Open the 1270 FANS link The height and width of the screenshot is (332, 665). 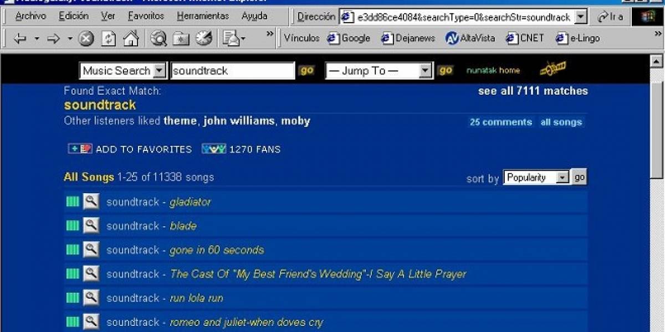pyautogui.click(x=255, y=149)
